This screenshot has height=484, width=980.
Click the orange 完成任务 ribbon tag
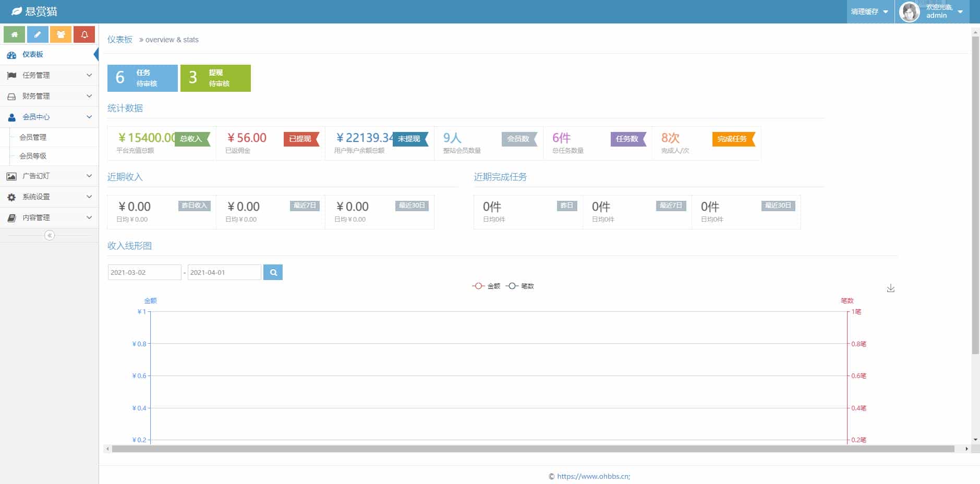click(734, 139)
